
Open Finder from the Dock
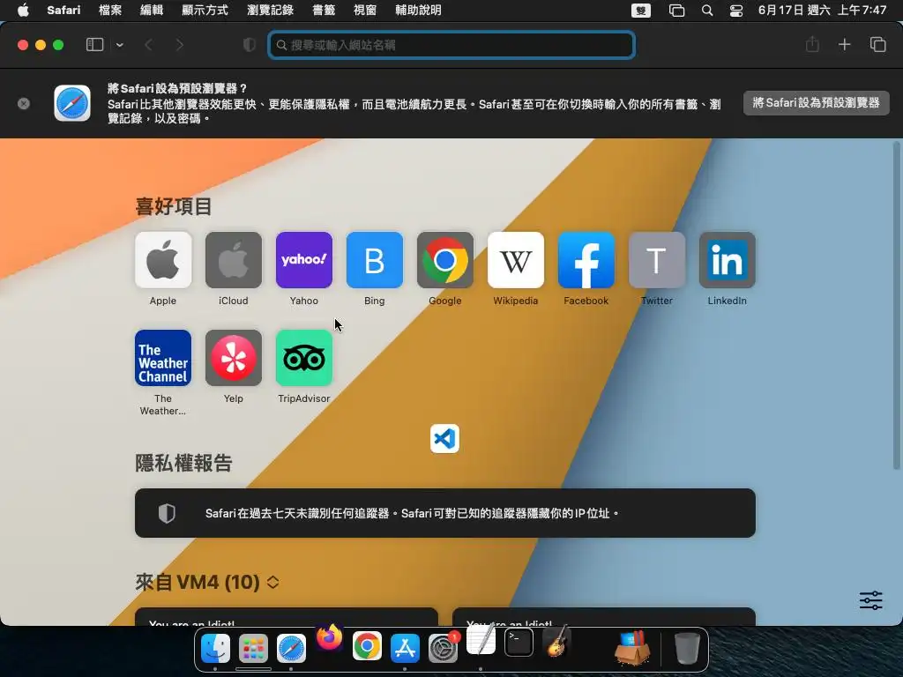[215, 648]
